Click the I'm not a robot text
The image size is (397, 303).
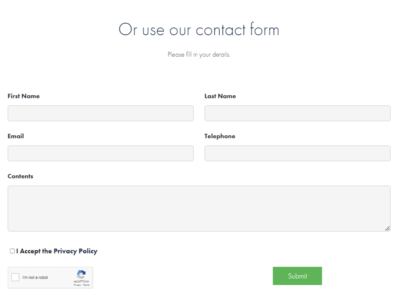[x=35, y=277]
